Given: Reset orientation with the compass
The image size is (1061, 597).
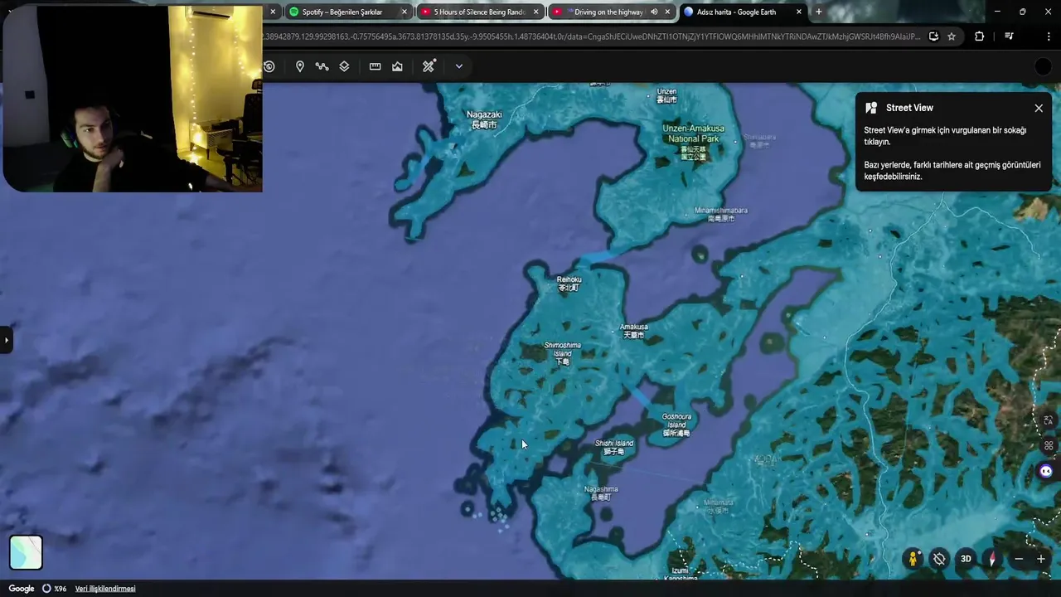Looking at the screenshot, I should coord(992,559).
